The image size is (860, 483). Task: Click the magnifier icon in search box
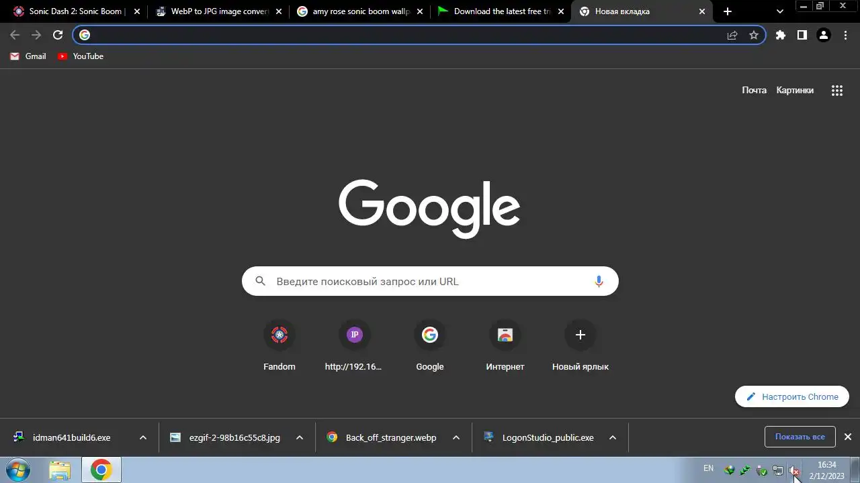pos(261,282)
